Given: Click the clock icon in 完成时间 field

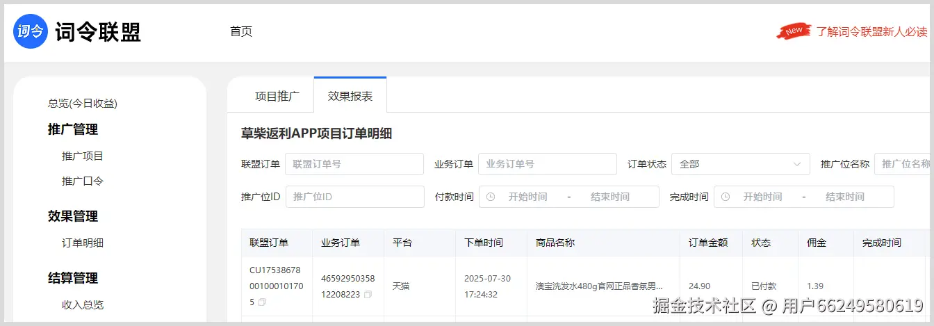Looking at the screenshot, I should click(726, 197).
